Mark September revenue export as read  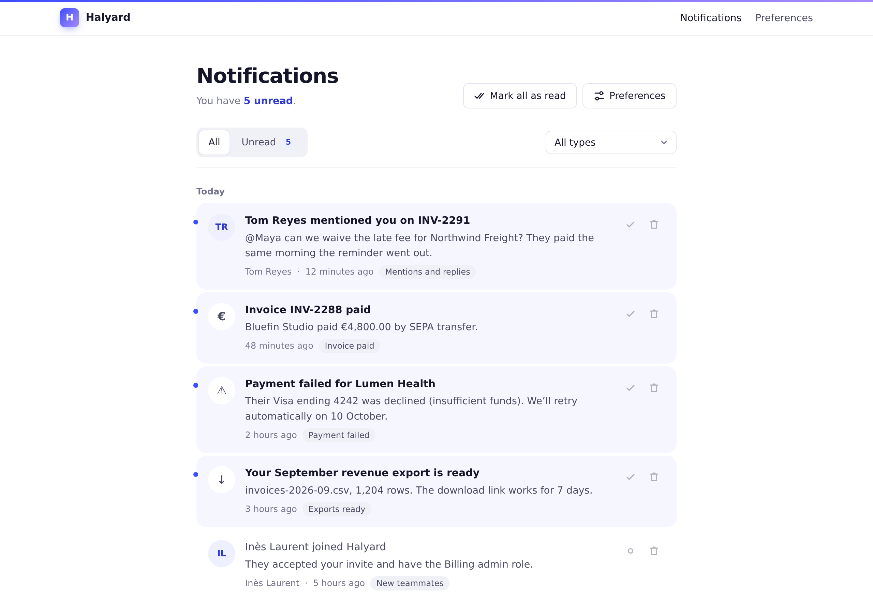click(x=631, y=477)
